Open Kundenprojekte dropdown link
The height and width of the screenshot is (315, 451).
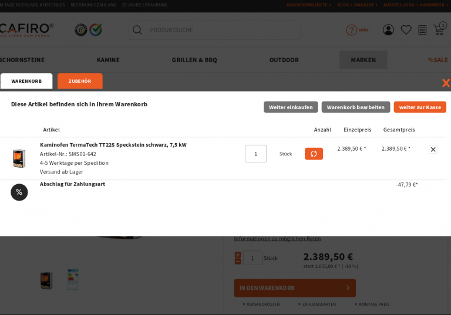[x=309, y=5]
